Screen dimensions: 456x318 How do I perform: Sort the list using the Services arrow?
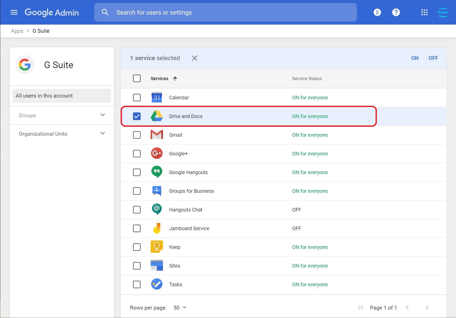[175, 79]
